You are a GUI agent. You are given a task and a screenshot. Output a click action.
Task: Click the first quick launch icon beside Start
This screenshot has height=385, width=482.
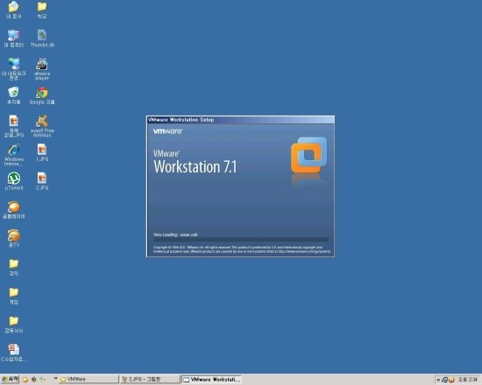25,380
